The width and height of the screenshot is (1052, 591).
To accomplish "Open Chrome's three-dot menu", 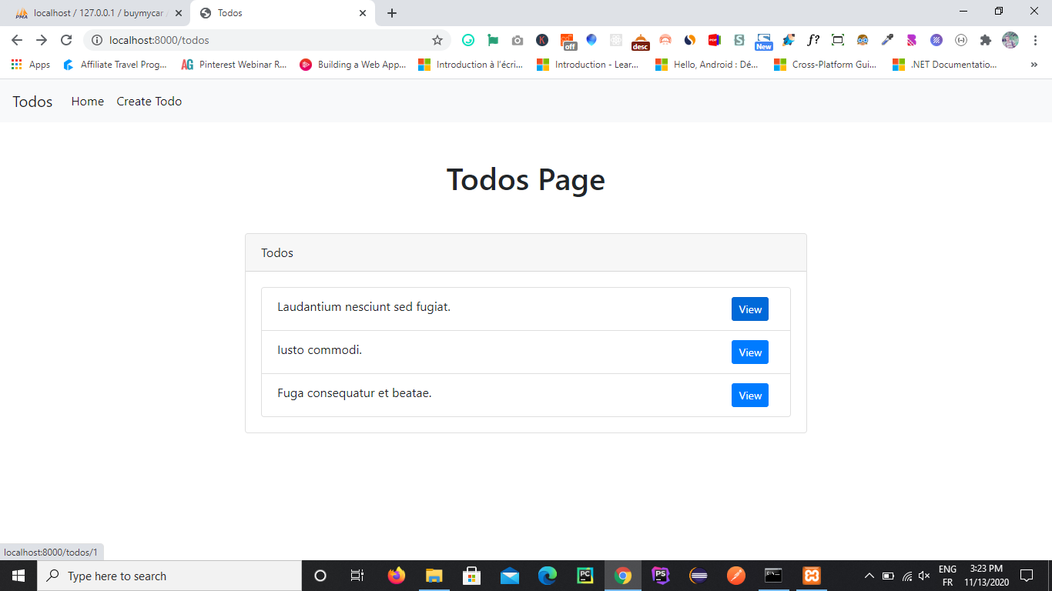I will (x=1035, y=40).
